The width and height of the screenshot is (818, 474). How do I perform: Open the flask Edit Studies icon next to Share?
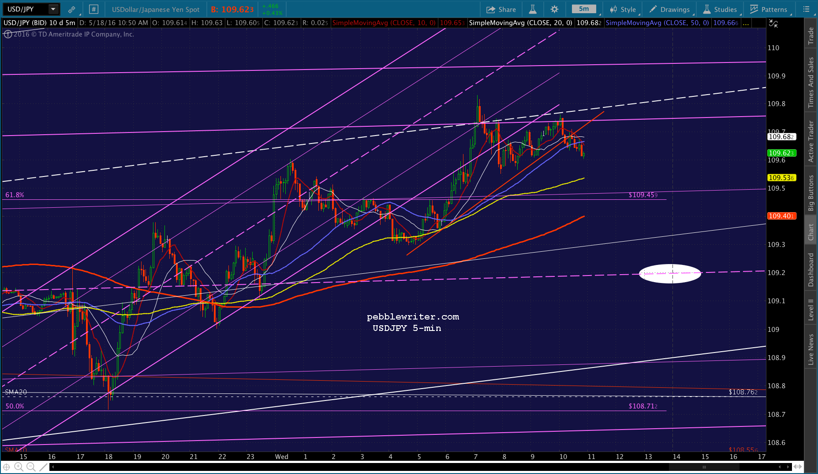point(533,9)
